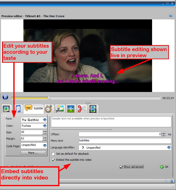176x190 pixels.
Task: Open the video settings tab icon
Action: point(6,109)
